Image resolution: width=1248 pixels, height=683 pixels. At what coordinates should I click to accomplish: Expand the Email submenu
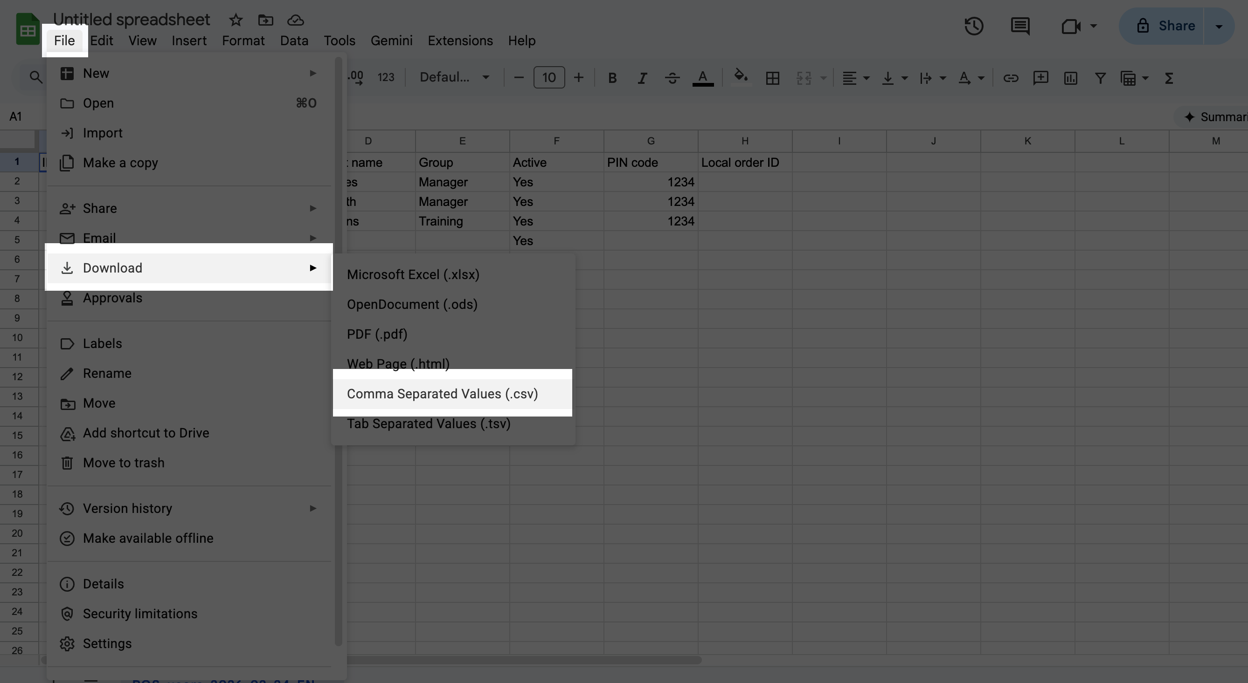(x=189, y=238)
